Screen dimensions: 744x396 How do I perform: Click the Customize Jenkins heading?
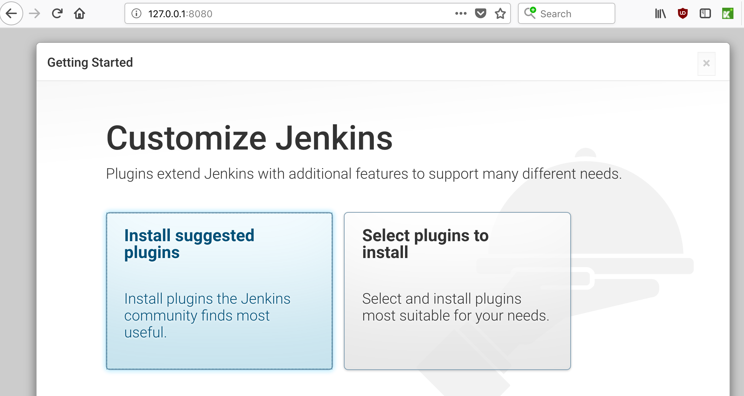[249, 139]
